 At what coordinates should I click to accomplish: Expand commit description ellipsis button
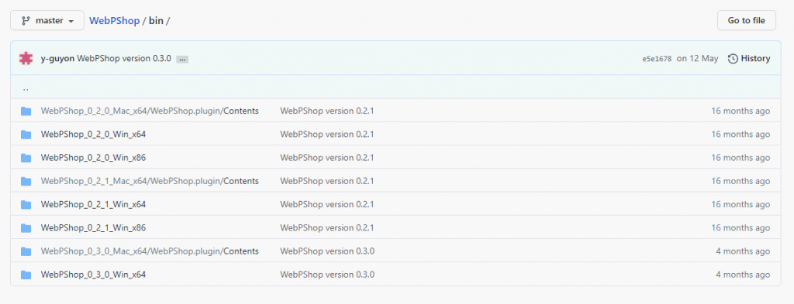[x=182, y=60]
